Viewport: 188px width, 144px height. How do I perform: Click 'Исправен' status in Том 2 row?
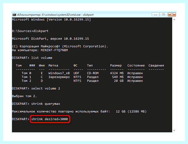[135, 81]
